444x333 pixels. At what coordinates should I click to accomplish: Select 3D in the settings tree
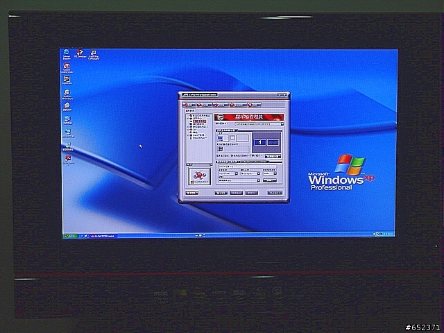[x=194, y=130]
